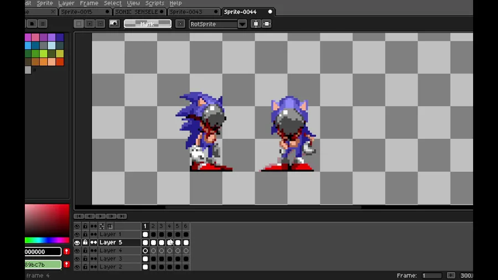Open the Select menu

(x=112, y=3)
